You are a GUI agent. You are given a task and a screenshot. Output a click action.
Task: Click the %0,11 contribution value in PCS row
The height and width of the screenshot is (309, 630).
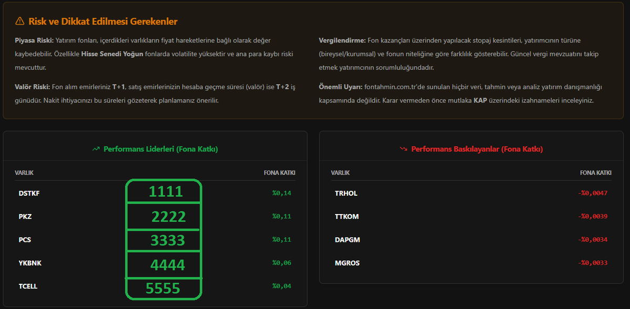[x=281, y=240]
